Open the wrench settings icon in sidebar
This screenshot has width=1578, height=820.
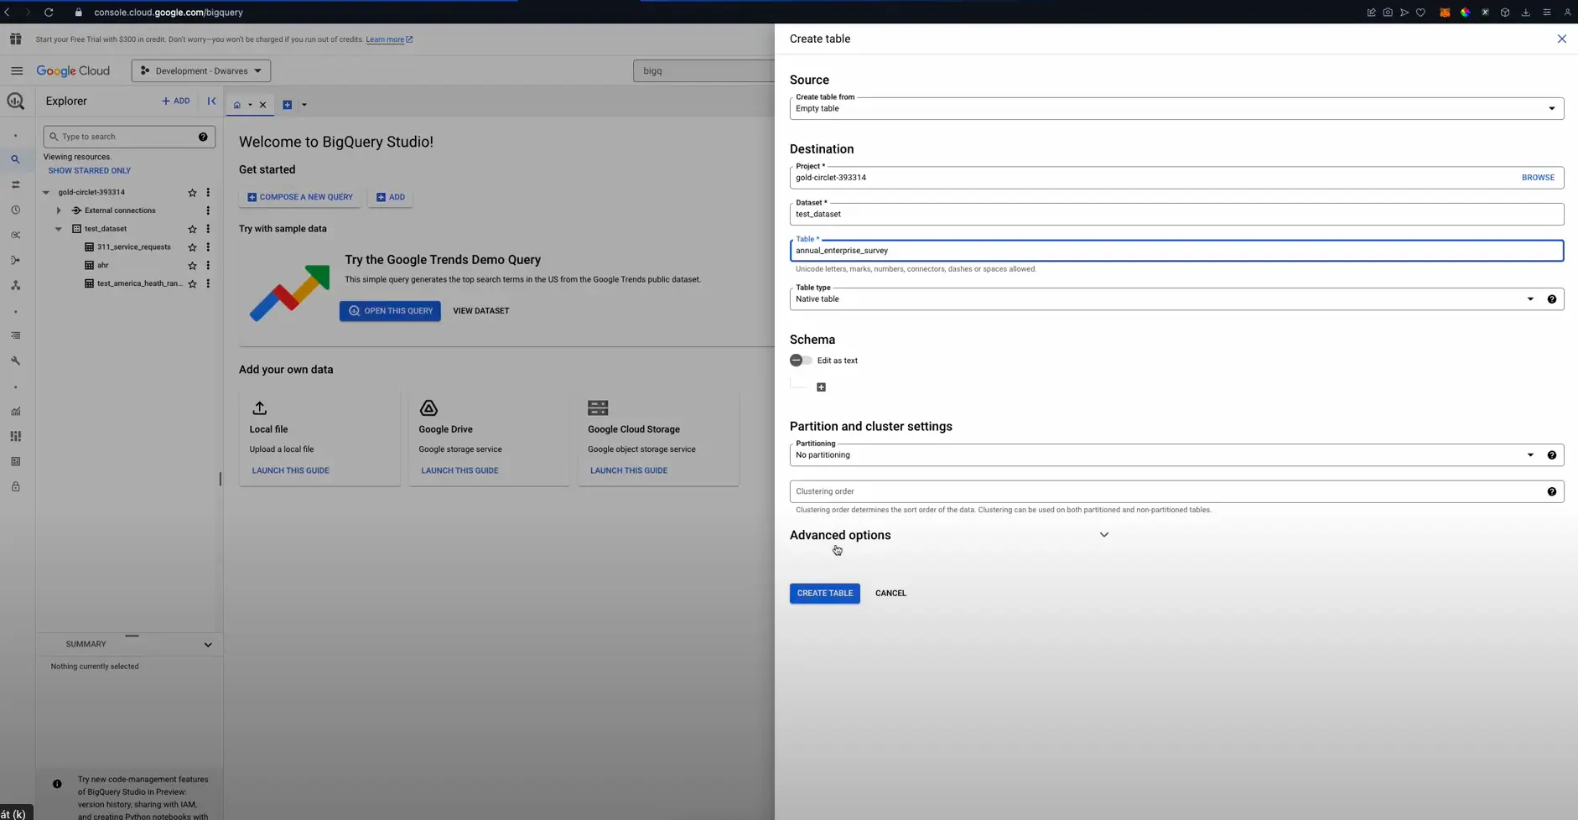(15, 361)
